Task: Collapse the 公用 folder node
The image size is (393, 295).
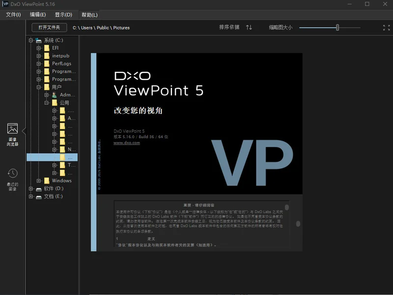Action: click(x=46, y=102)
